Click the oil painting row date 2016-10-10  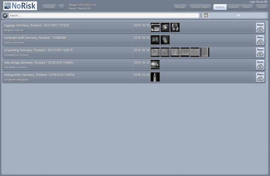(141, 50)
